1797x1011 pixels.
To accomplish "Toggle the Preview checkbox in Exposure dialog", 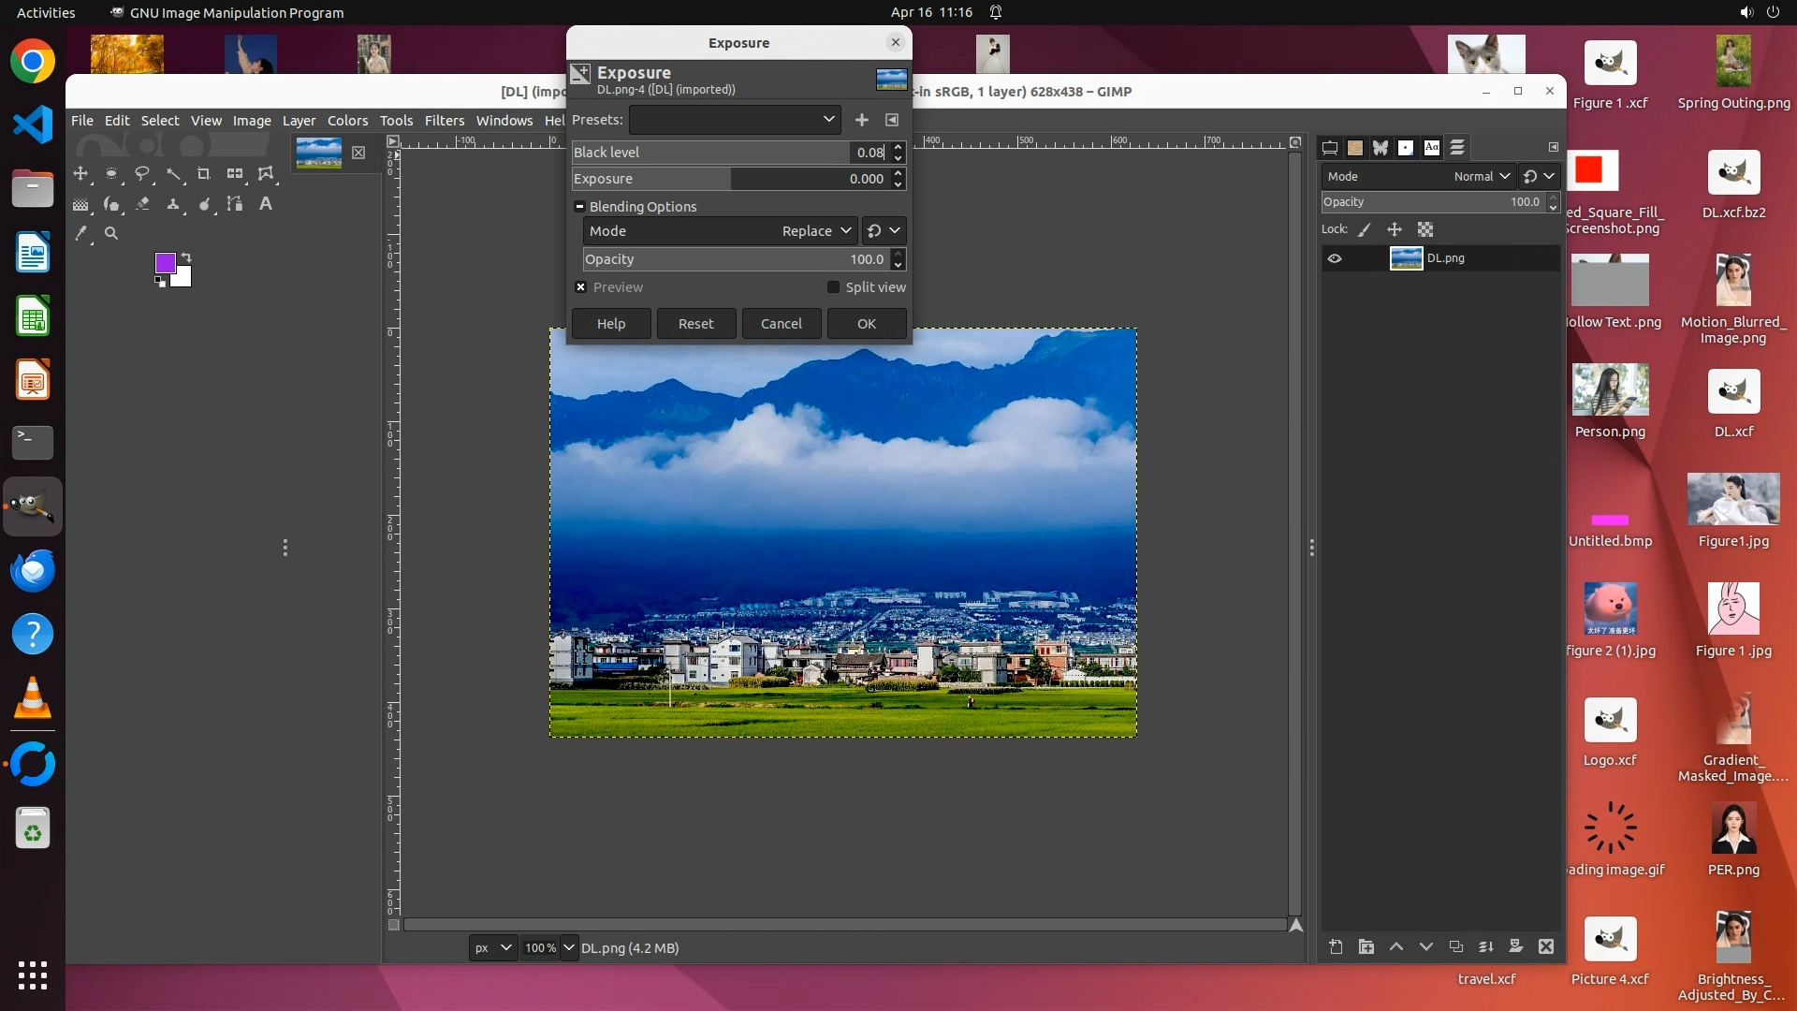I will 581,287.
